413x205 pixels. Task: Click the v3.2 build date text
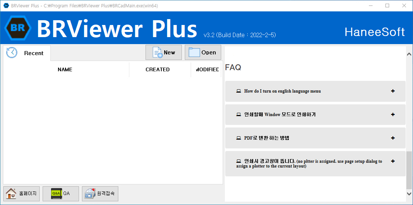click(240, 35)
